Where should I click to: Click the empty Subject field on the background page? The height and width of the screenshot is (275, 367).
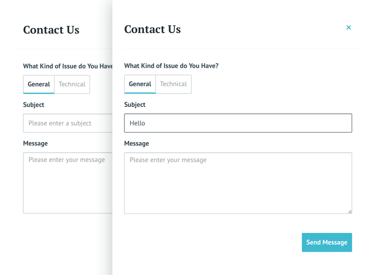pyautogui.click(x=67, y=123)
